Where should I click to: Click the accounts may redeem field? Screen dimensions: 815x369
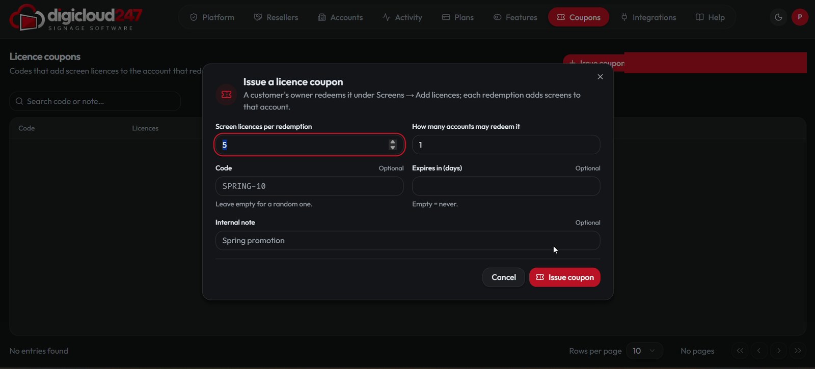pos(506,145)
